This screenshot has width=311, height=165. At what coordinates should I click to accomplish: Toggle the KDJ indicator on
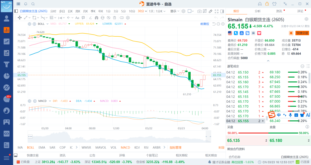click(137, 147)
